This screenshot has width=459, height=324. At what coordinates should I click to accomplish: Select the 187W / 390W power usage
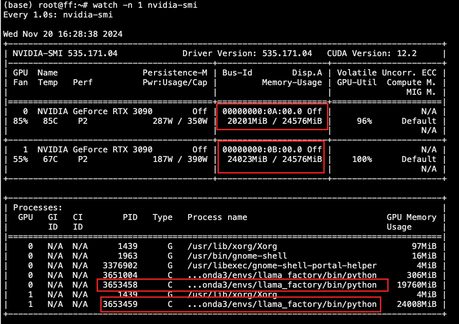(180, 159)
